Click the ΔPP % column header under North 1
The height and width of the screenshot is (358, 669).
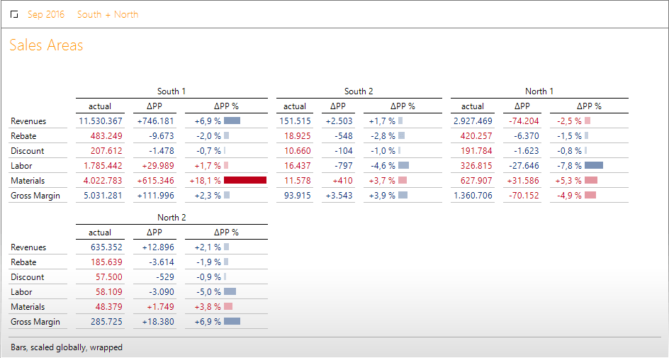click(x=589, y=106)
